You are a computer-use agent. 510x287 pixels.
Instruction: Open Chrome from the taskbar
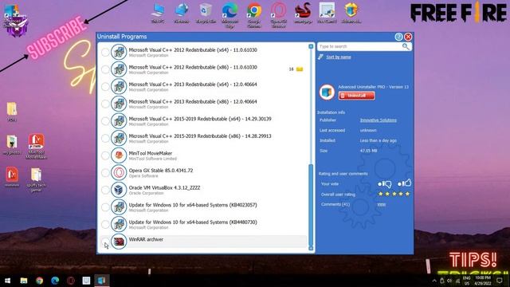point(39,281)
